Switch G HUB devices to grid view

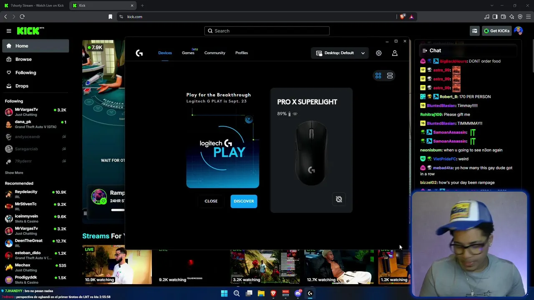click(x=378, y=76)
